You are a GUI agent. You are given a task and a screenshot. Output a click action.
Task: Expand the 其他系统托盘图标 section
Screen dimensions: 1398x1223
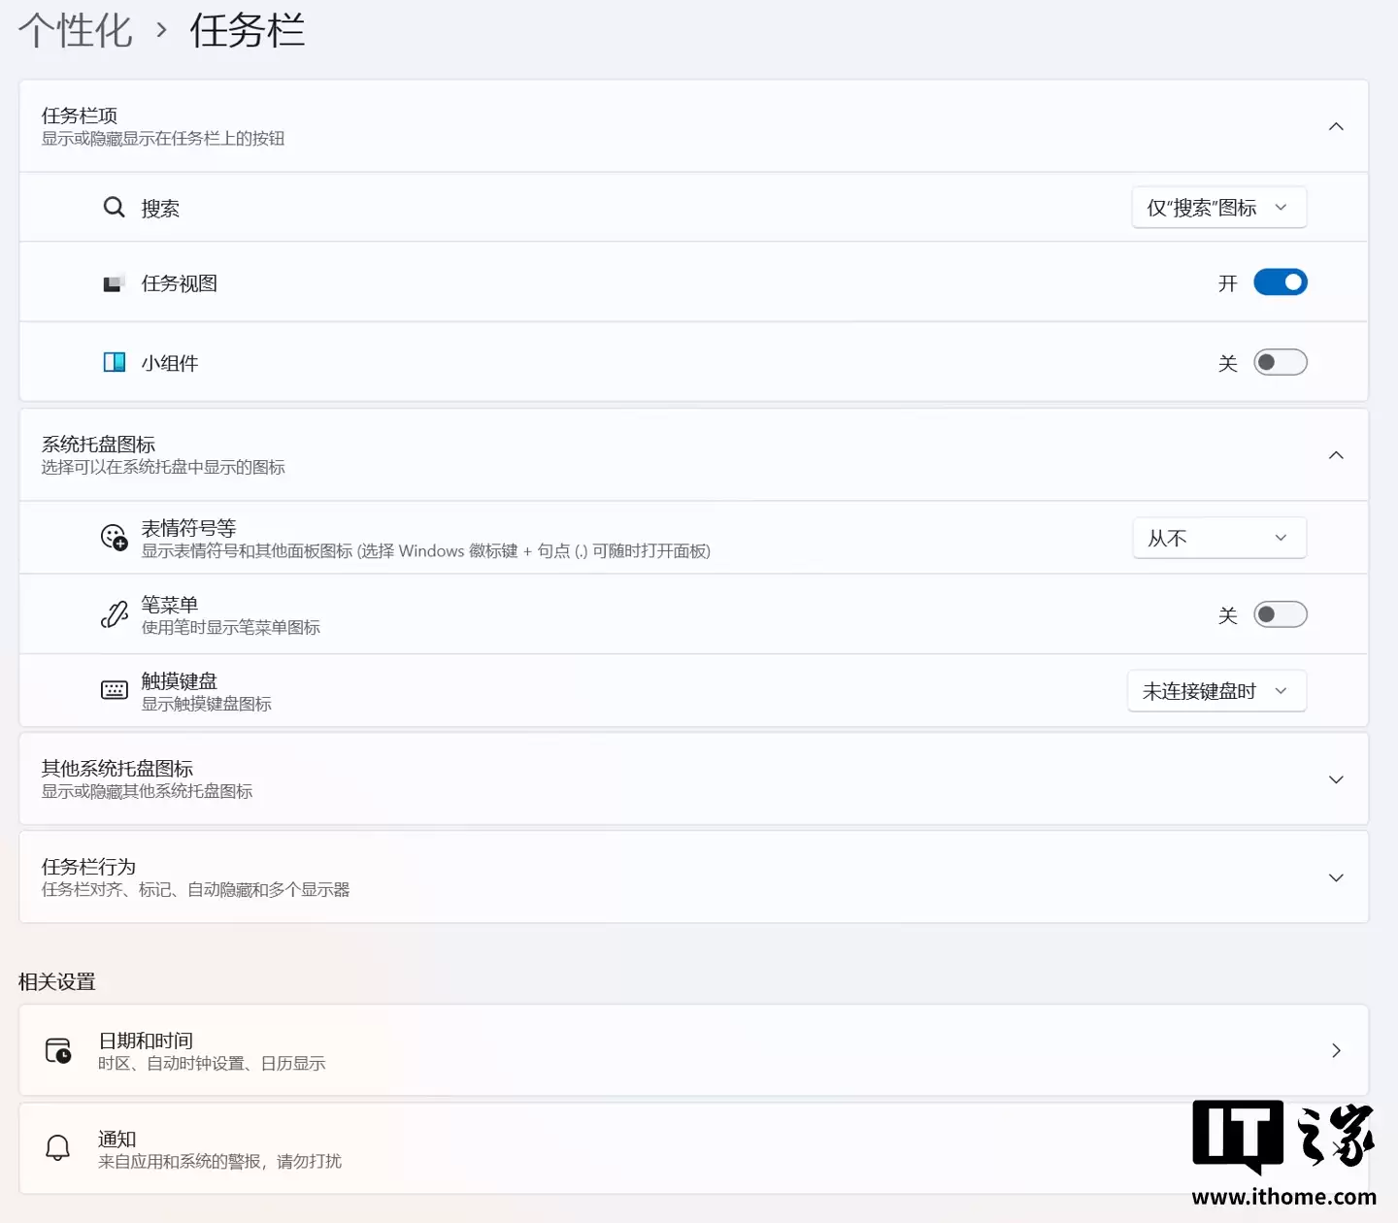click(1336, 778)
